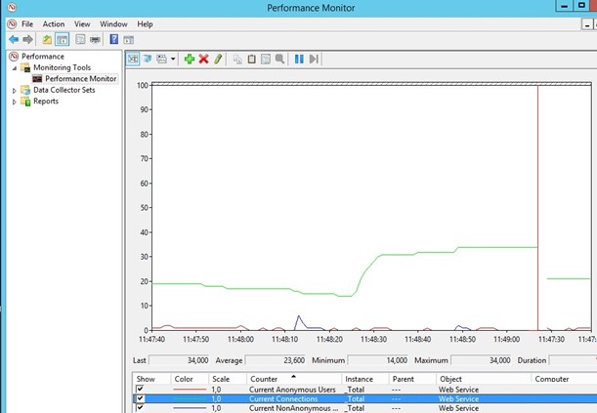Delete selected counter with red X icon

click(x=203, y=59)
